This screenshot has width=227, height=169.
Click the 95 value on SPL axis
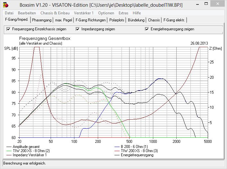tap(13, 58)
